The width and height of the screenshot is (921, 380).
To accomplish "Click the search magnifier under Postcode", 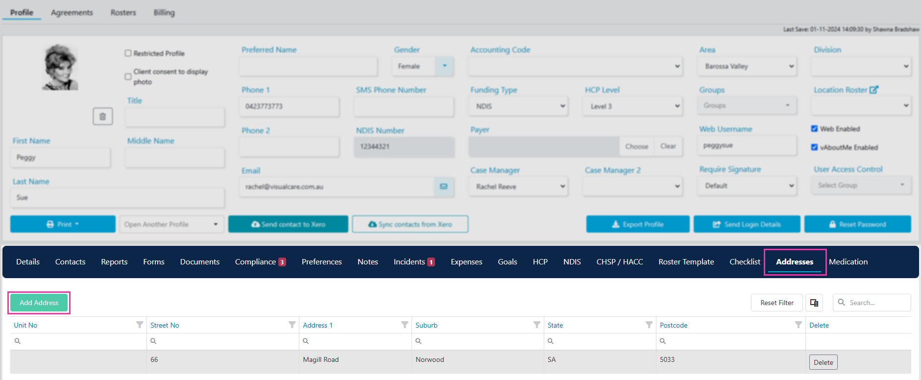I will tap(663, 341).
